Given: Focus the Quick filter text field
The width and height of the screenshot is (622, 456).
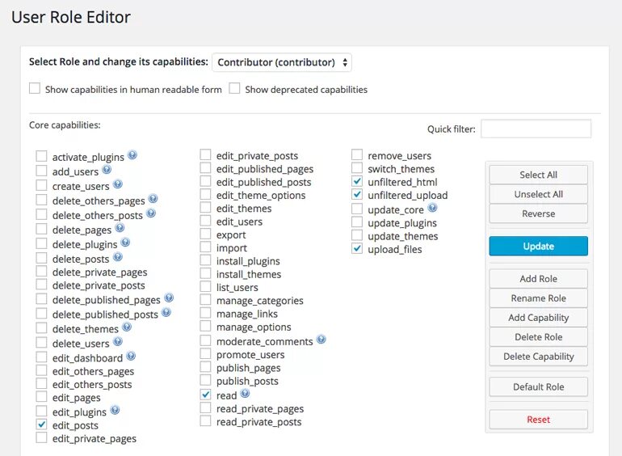Looking at the screenshot, I should pyautogui.click(x=536, y=129).
